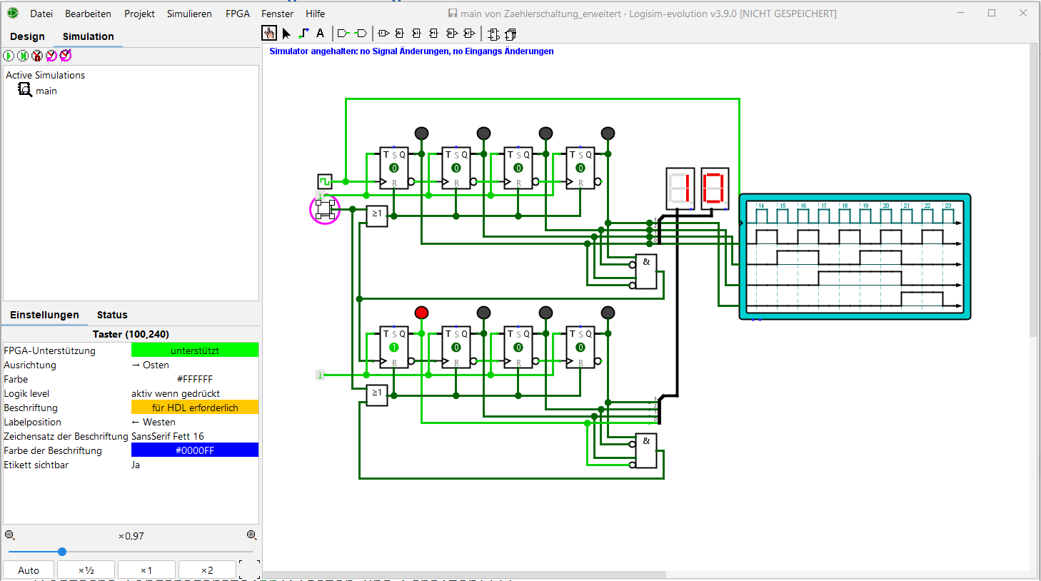
Task: Toggle the circled push button in circuit
Action: pos(325,209)
